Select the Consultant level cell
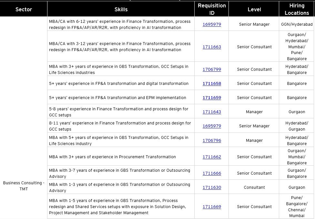The image size is (315, 219). (x=254, y=187)
